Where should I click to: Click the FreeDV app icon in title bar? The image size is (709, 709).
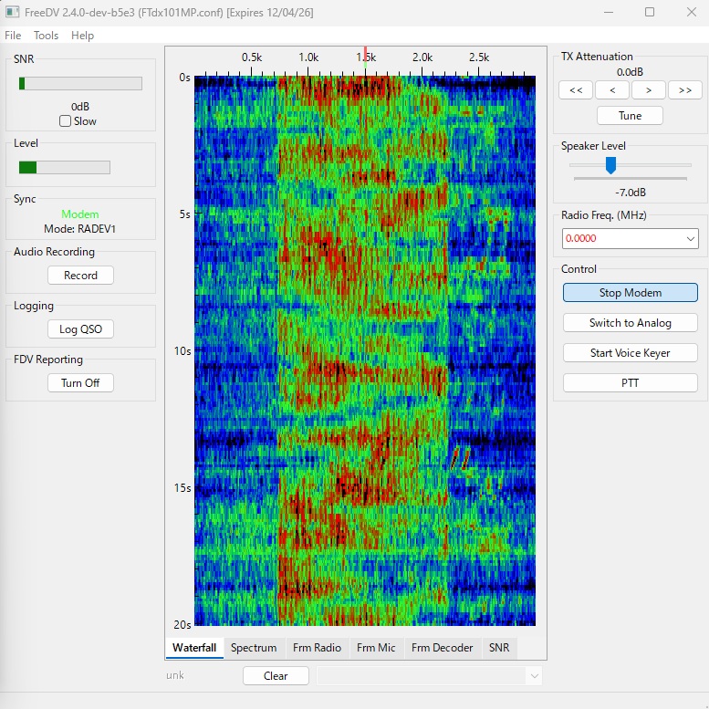tap(12, 12)
